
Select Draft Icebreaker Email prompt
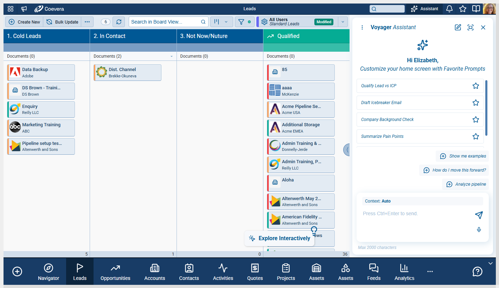[420, 103]
